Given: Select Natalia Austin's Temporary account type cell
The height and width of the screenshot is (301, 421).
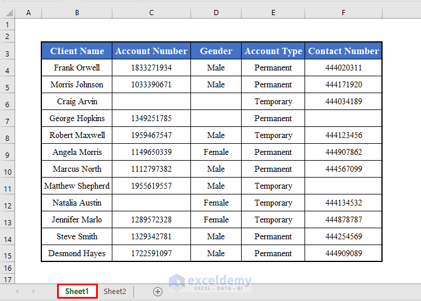Looking at the screenshot, I should coord(273,203).
